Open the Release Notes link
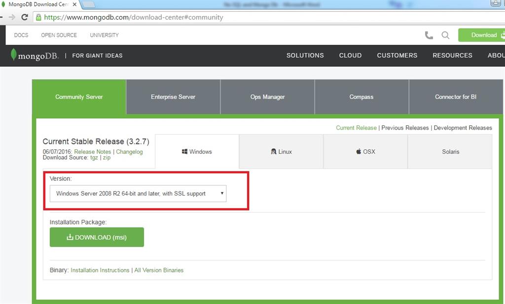The image size is (505, 304). pos(92,152)
